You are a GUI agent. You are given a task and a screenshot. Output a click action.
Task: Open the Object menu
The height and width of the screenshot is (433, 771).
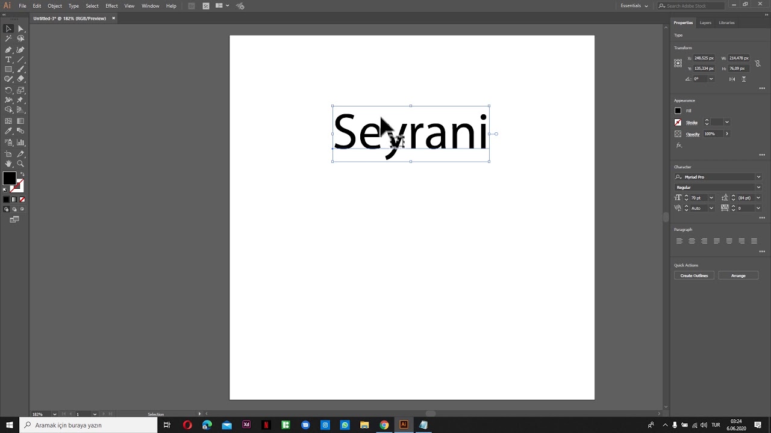coord(55,6)
